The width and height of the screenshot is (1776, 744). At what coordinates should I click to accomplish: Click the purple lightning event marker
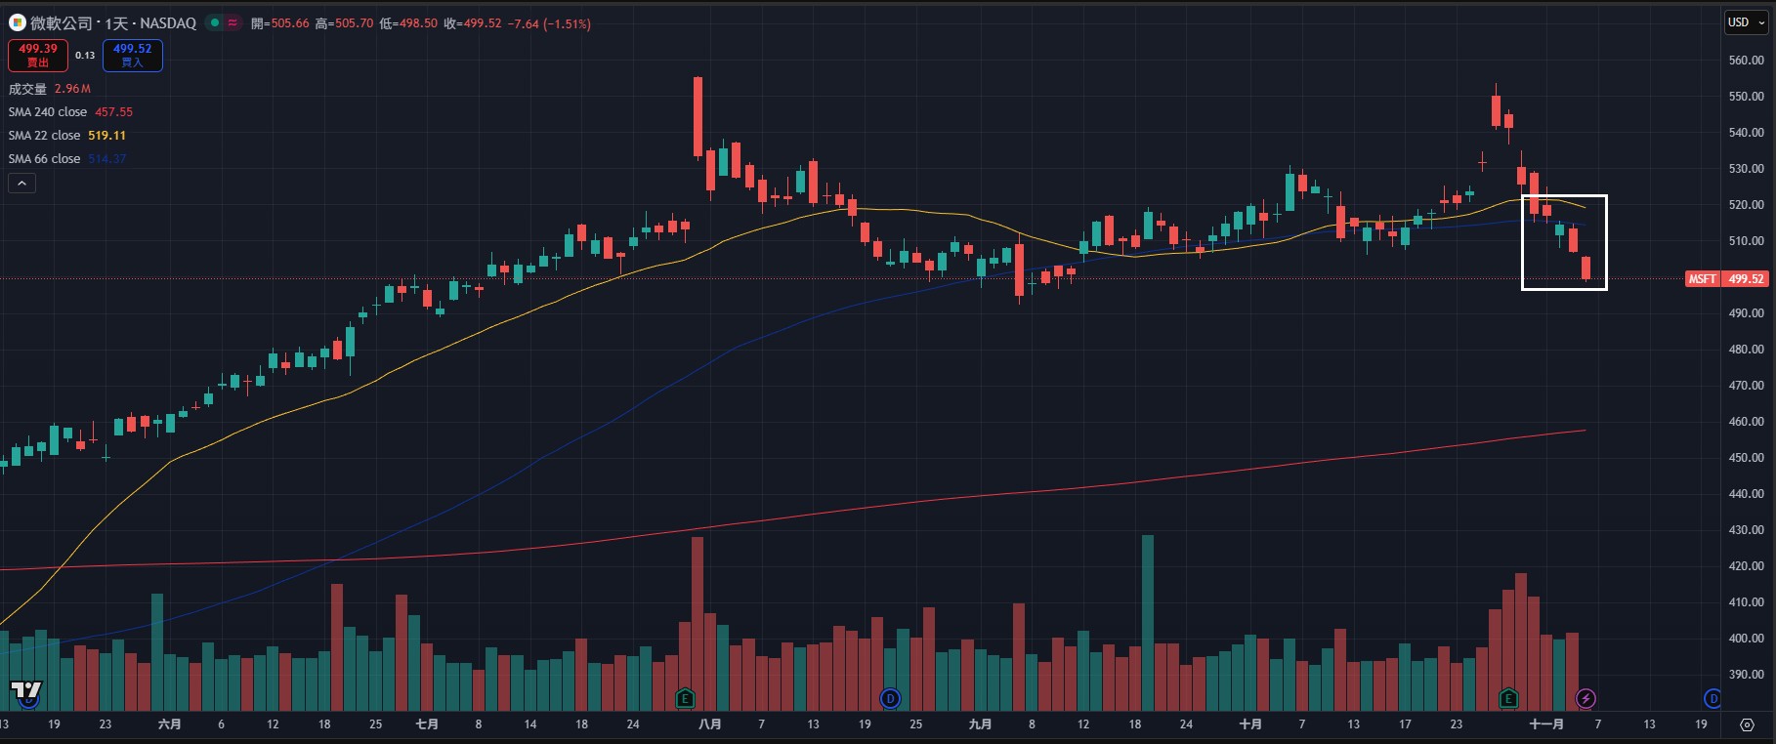(x=1586, y=698)
